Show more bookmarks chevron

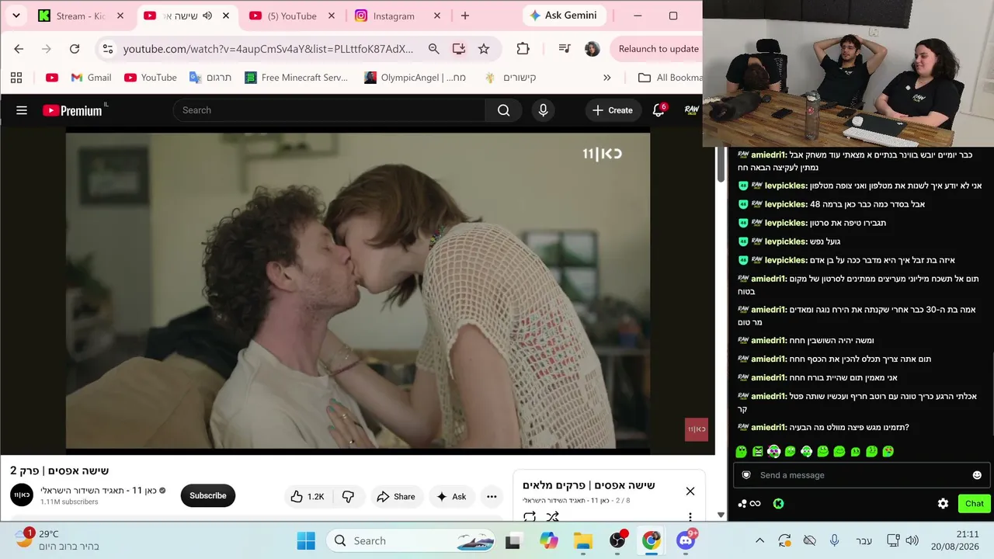click(607, 78)
